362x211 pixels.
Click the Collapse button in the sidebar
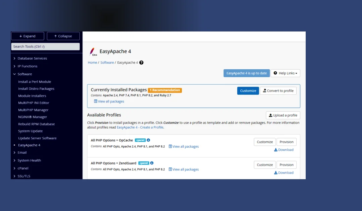coord(63,36)
